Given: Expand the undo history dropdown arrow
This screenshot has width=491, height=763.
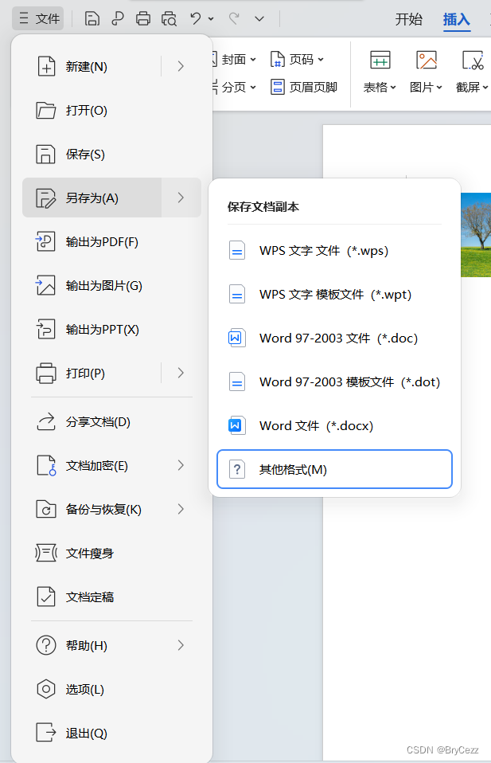Looking at the screenshot, I should 211,18.
